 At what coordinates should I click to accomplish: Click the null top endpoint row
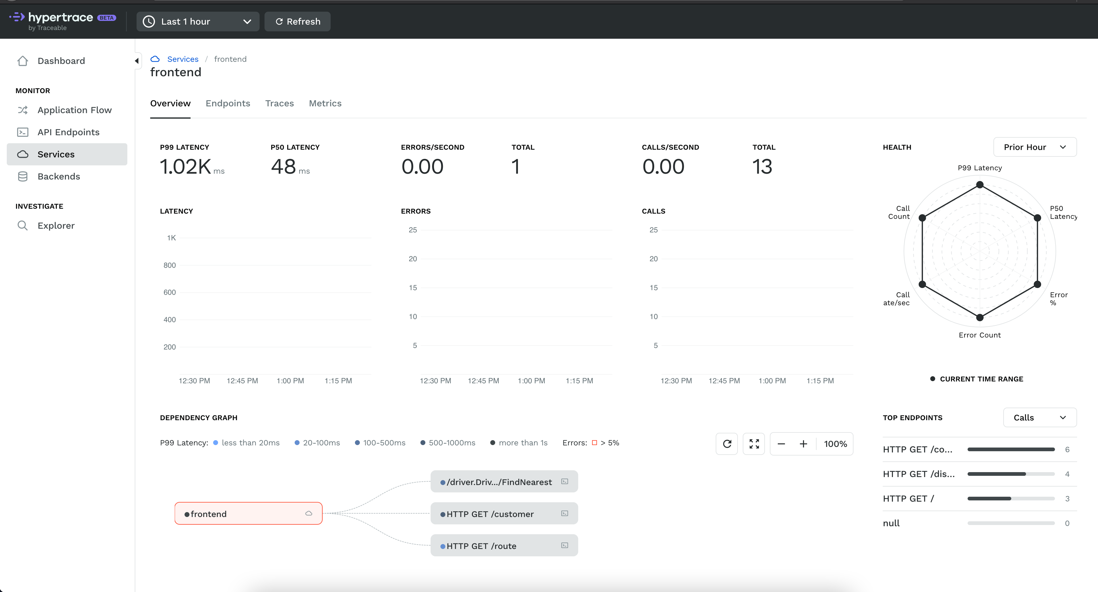tap(980, 523)
